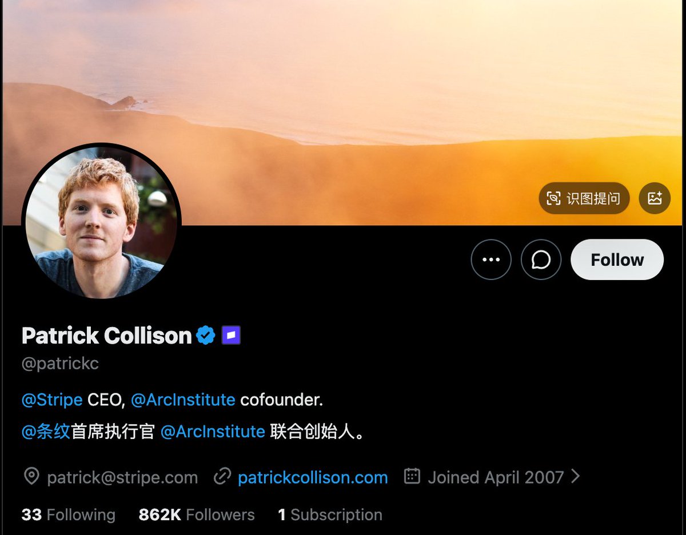The width and height of the screenshot is (686, 535).
Task: Open the @Stripe mention link
Action: 52,400
